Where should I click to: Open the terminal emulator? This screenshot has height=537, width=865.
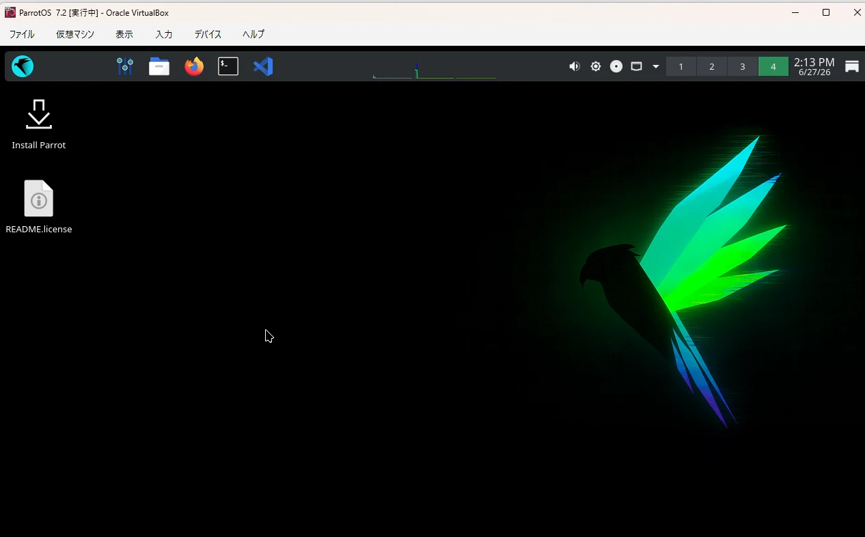[x=228, y=66]
